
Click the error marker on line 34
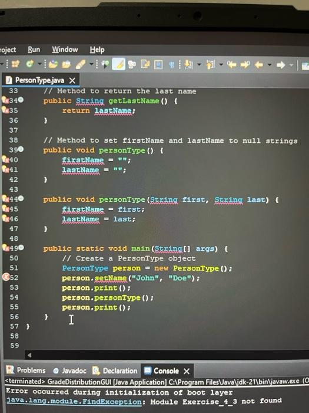5,100
